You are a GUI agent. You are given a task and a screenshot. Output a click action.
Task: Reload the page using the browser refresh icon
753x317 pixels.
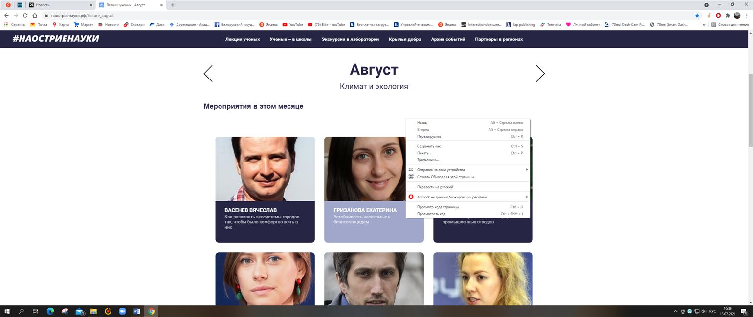(25, 15)
